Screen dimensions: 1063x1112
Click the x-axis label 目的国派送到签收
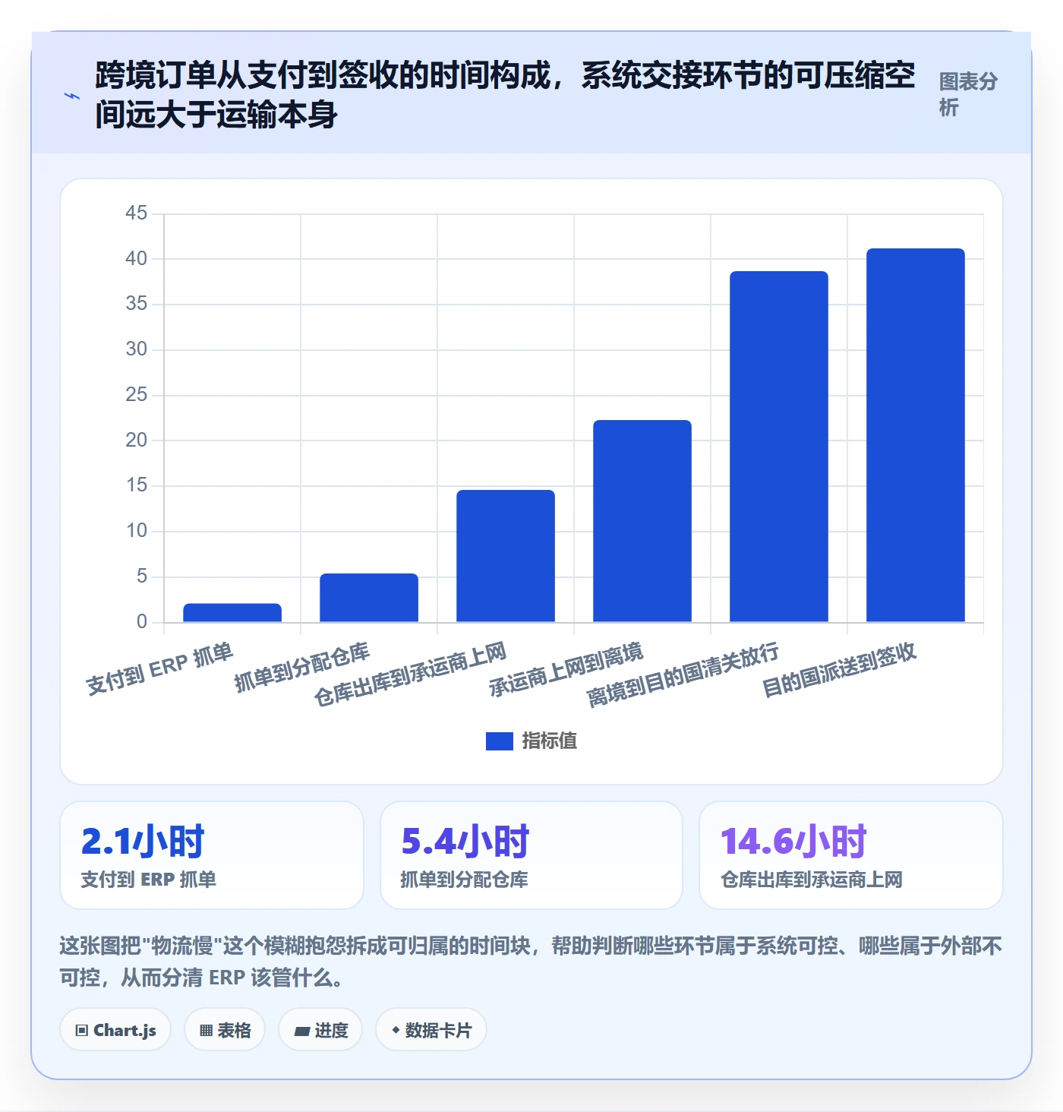click(x=840, y=670)
